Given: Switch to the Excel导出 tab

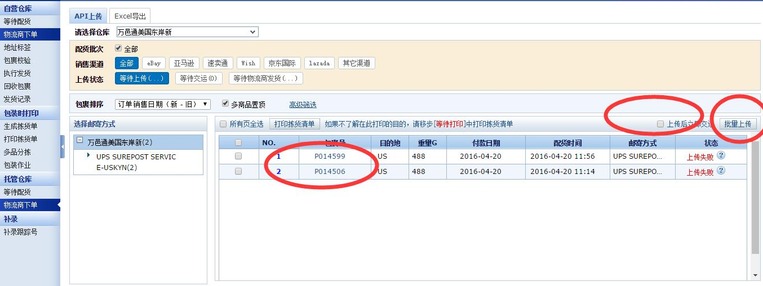Looking at the screenshot, I should (130, 16).
